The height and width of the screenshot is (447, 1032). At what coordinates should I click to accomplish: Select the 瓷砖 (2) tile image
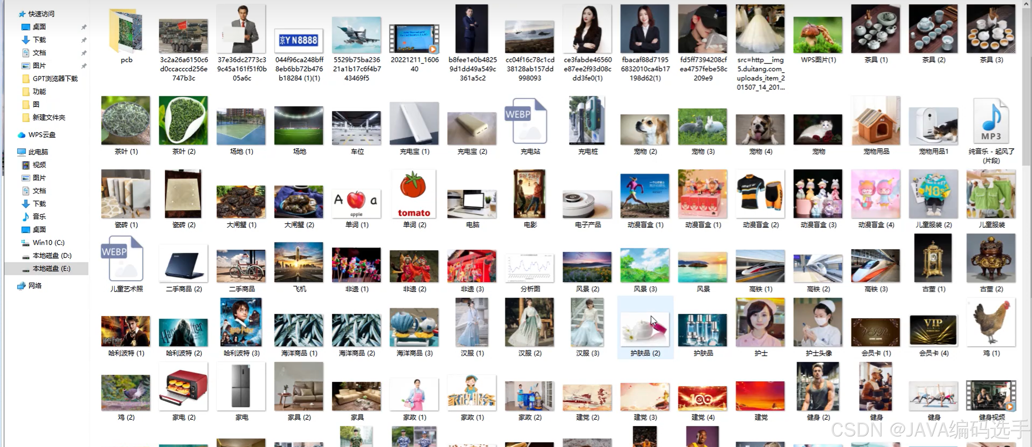coord(183,194)
